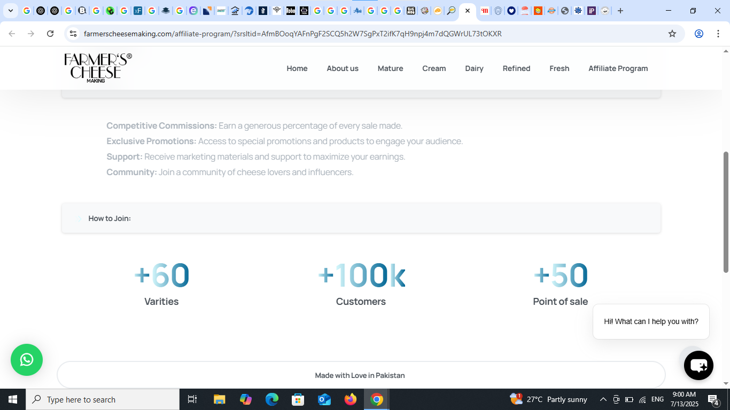Open Firefox from the taskbar
The width and height of the screenshot is (730, 410).
pos(351,399)
